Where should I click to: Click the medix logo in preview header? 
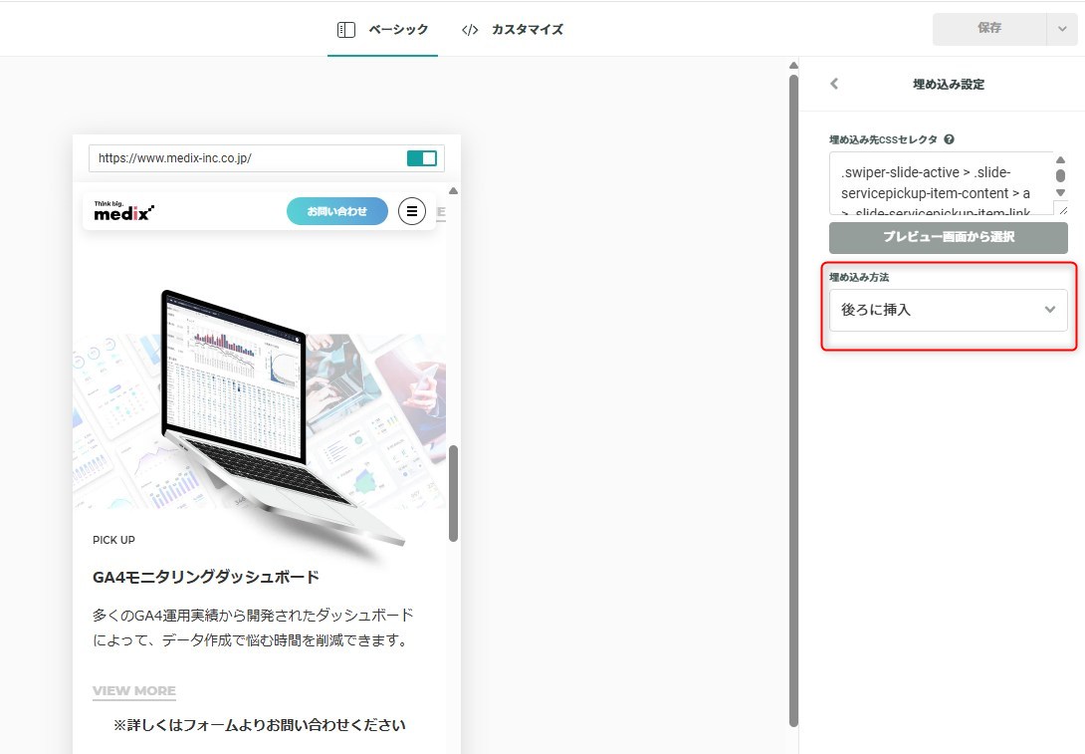pos(124,210)
